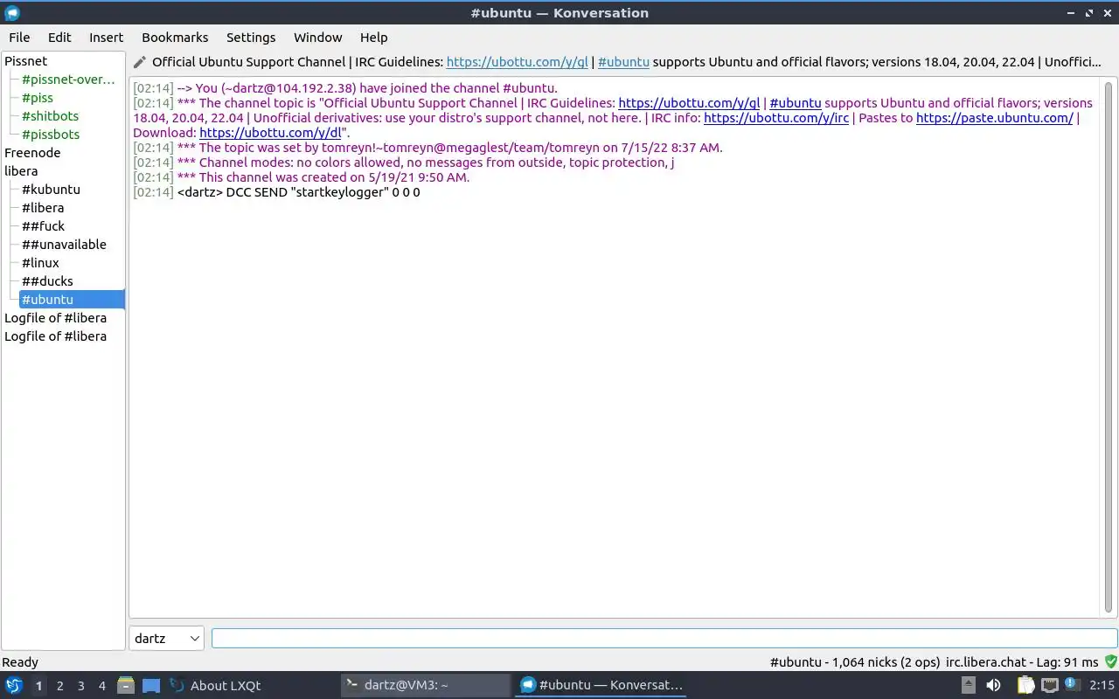1119x699 pixels.
Task: Click the 2:15 clock in the taskbar
Action: [1102, 686]
